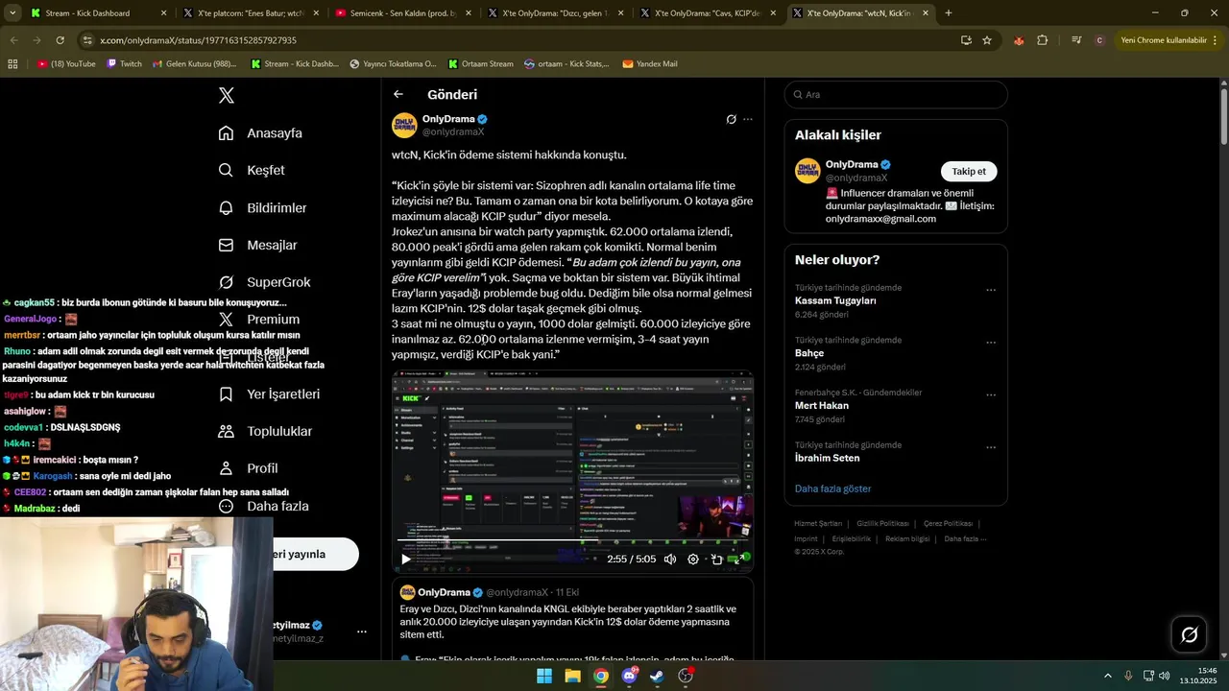The image size is (1229, 691).
Task: Open options for Kassam Tugayları trend
Action: coord(991,290)
